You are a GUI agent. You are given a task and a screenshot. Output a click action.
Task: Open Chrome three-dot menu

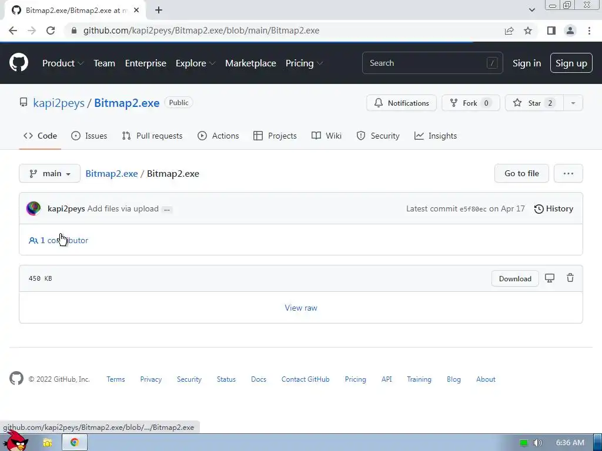click(x=589, y=31)
